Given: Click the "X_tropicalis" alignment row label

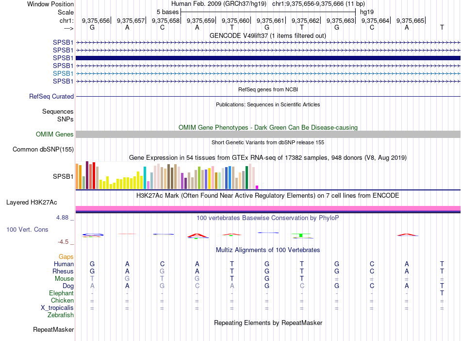Looking at the screenshot, I should click(x=57, y=308).
